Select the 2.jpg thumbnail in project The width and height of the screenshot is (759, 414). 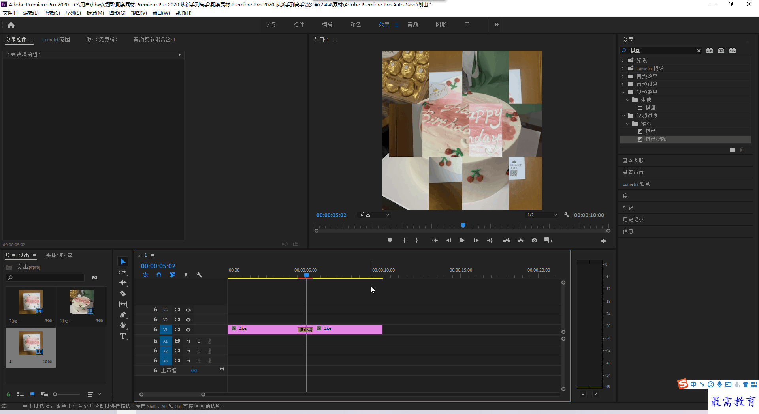[x=30, y=302]
